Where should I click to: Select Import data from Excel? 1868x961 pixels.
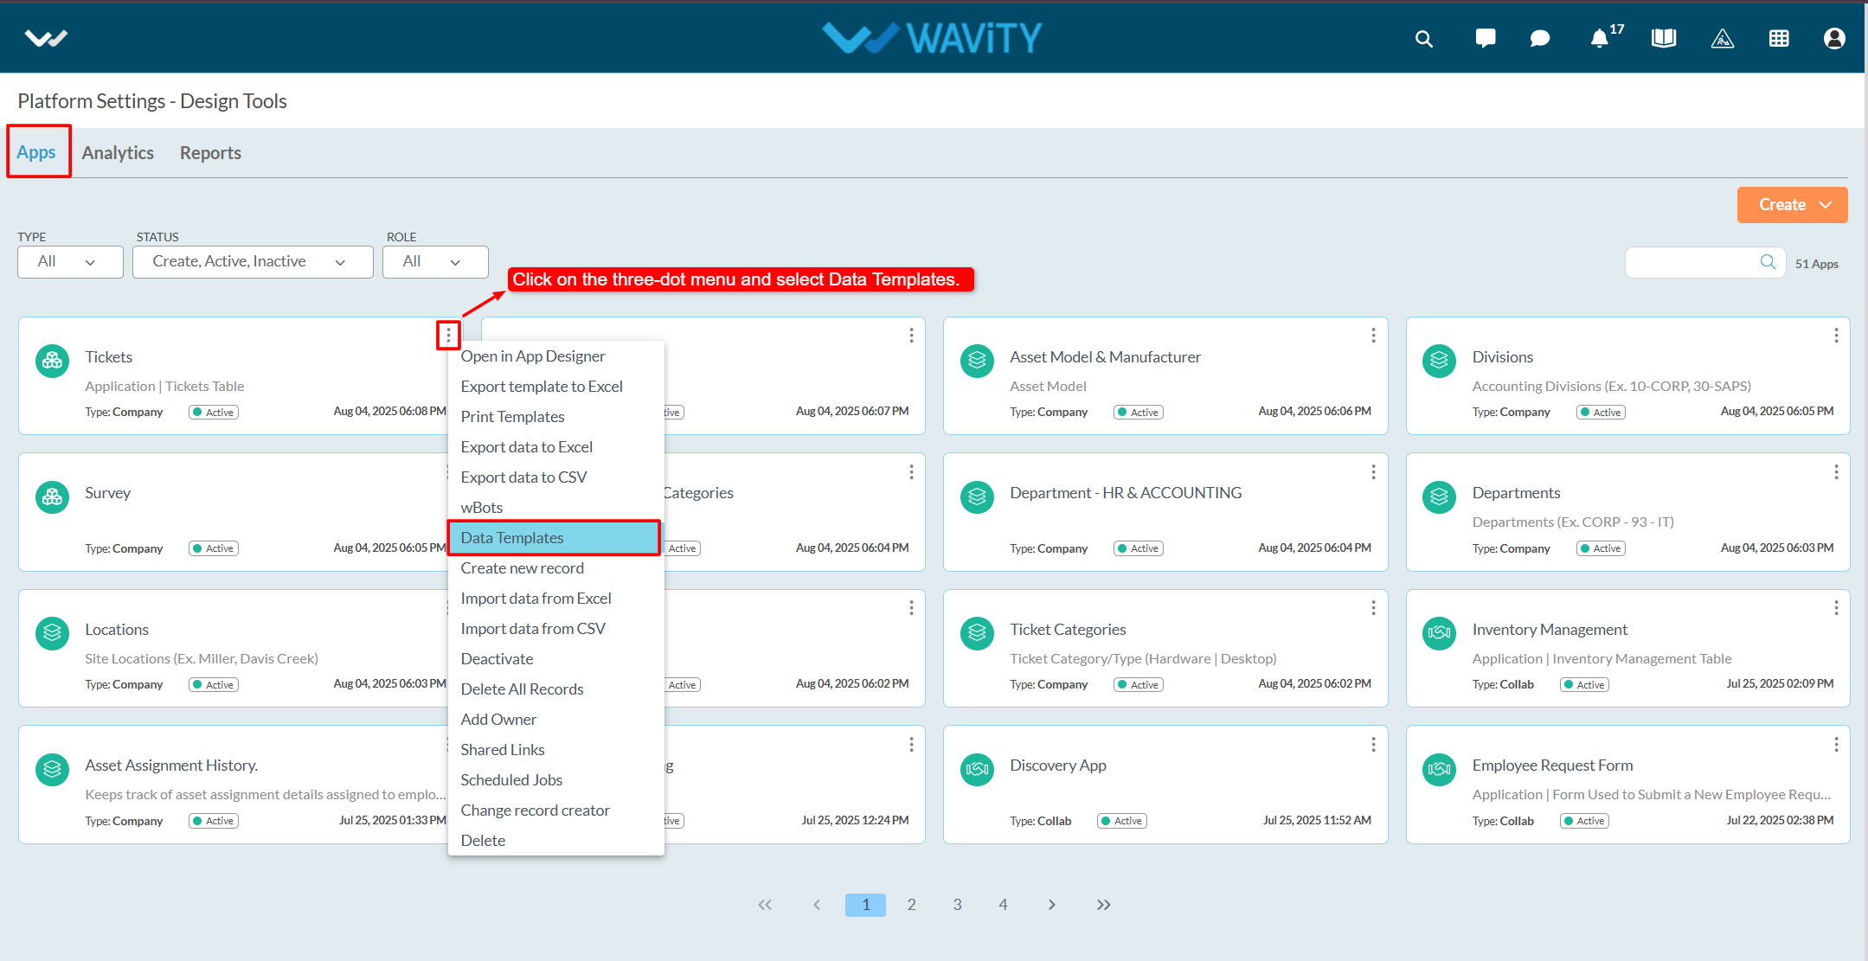tap(556, 599)
